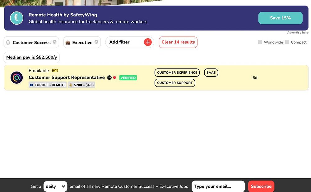Click the HOT badge next to Emailable
Image resolution: width=311 pixels, height=192 pixels.
pos(55,71)
